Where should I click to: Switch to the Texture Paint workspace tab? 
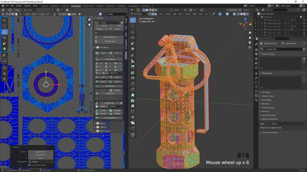click(88, 6)
